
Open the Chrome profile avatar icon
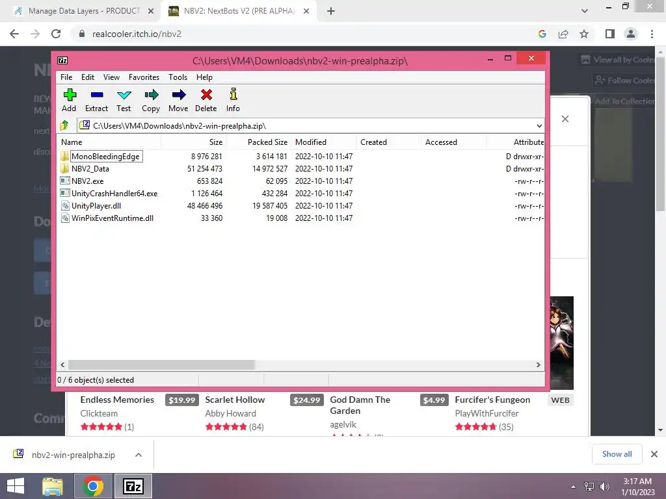(631, 34)
